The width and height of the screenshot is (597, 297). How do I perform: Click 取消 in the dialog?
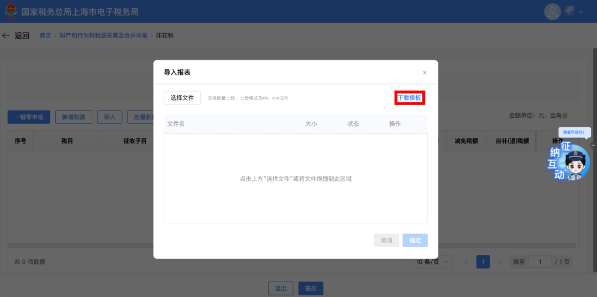[386, 241]
